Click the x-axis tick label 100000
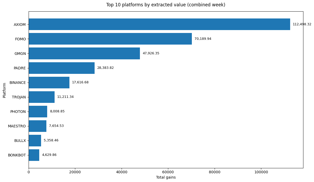Image resolution: width=314 pixels, height=182 pixels. coord(261,172)
